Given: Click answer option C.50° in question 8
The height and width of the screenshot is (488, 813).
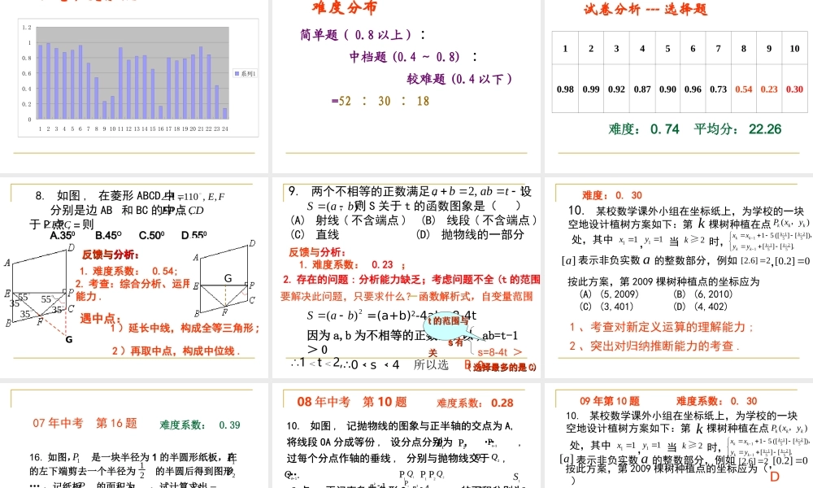Looking at the screenshot, I should click(x=151, y=235).
